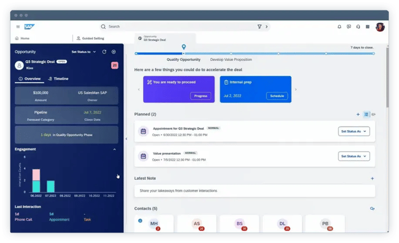Image resolution: width=399 pixels, height=243 pixels.
Task: Open the Value presentation activity
Action: click(167, 153)
